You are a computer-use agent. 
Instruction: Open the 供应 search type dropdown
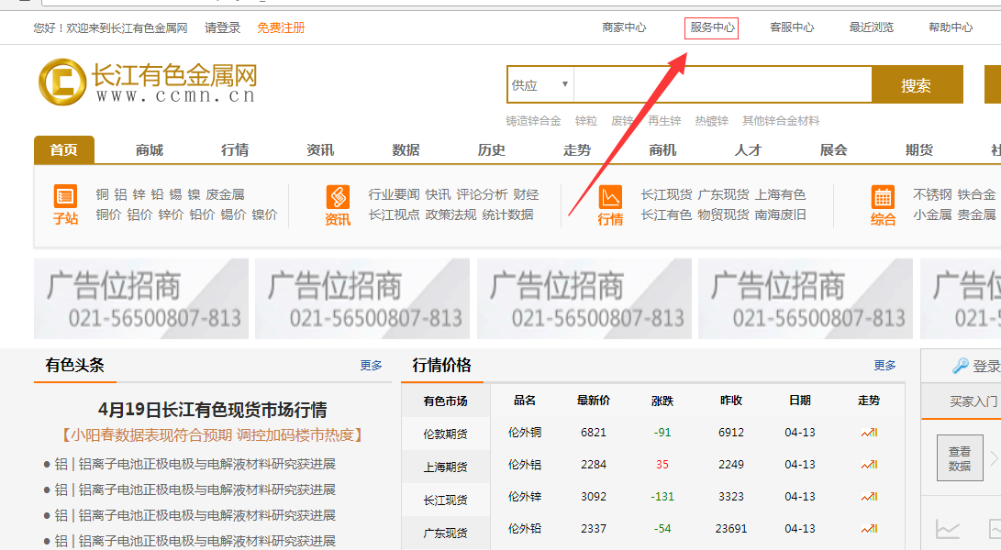pos(540,85)
